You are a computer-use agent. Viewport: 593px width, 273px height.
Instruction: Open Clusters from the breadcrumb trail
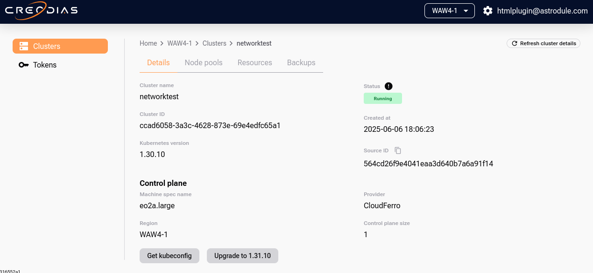coord(214,43)
